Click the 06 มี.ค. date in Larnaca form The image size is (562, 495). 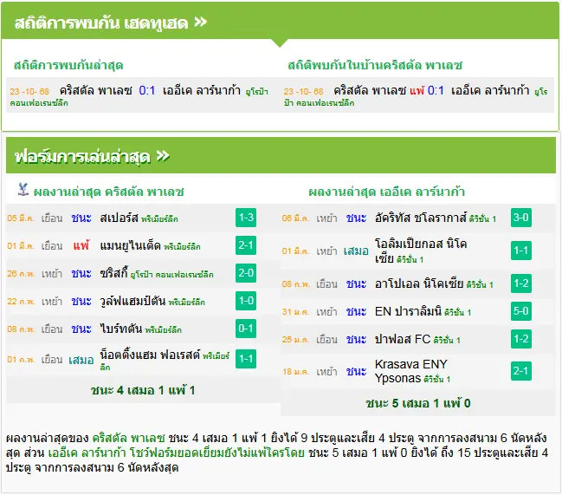click(x=295, y=218)
